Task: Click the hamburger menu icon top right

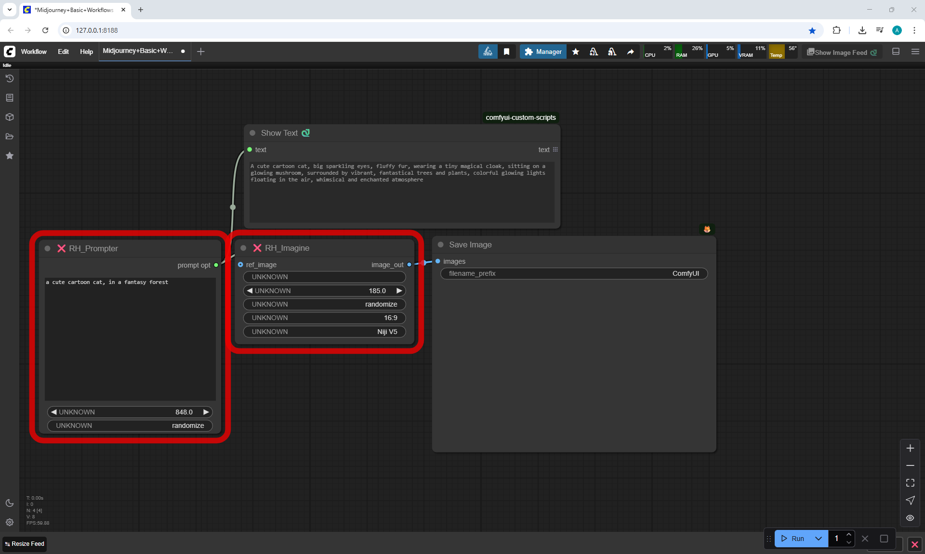Action: pyautogui.click(x=915, y=52)
